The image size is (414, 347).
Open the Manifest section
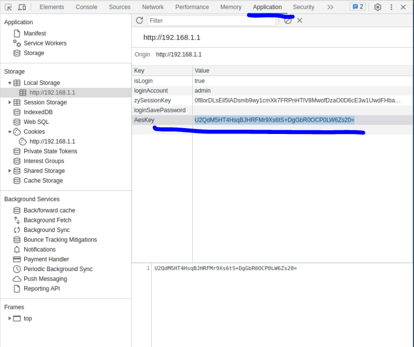(x=35, y=33)
